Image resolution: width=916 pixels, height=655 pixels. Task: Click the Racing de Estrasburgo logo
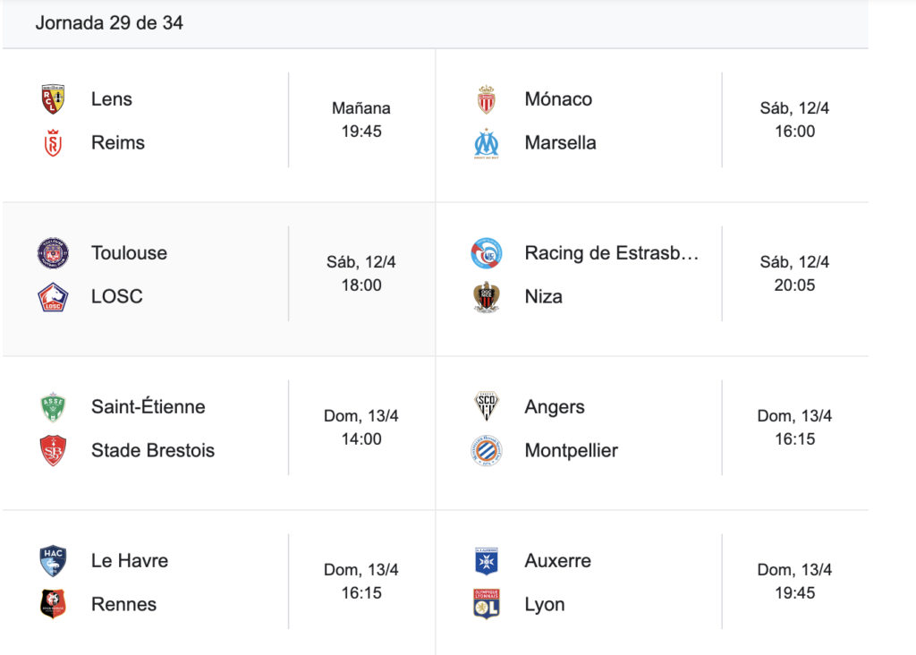(486, 253)
